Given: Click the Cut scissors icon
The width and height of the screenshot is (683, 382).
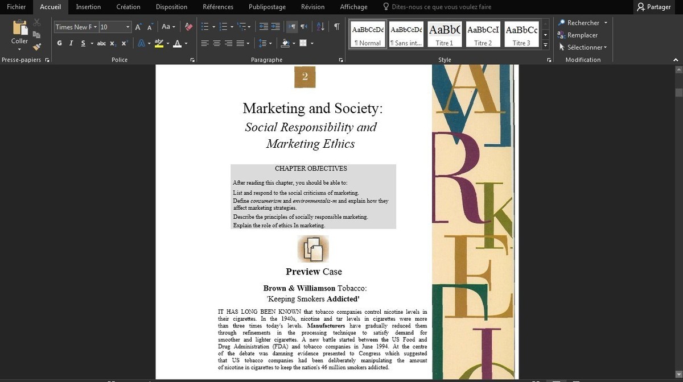Looking at the screenshot, I should point(37,22).
